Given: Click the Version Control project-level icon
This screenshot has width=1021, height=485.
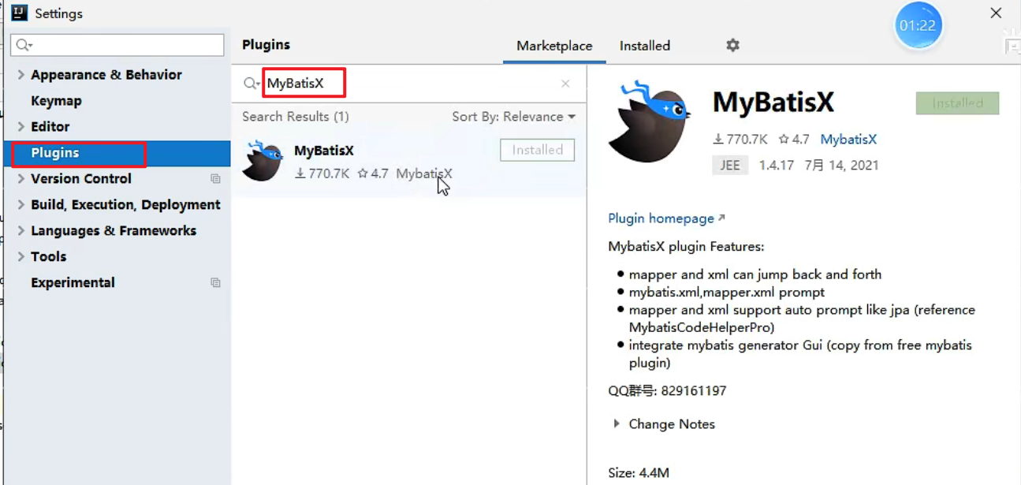Looking at the screenshot, I should (x=215, y=179).
